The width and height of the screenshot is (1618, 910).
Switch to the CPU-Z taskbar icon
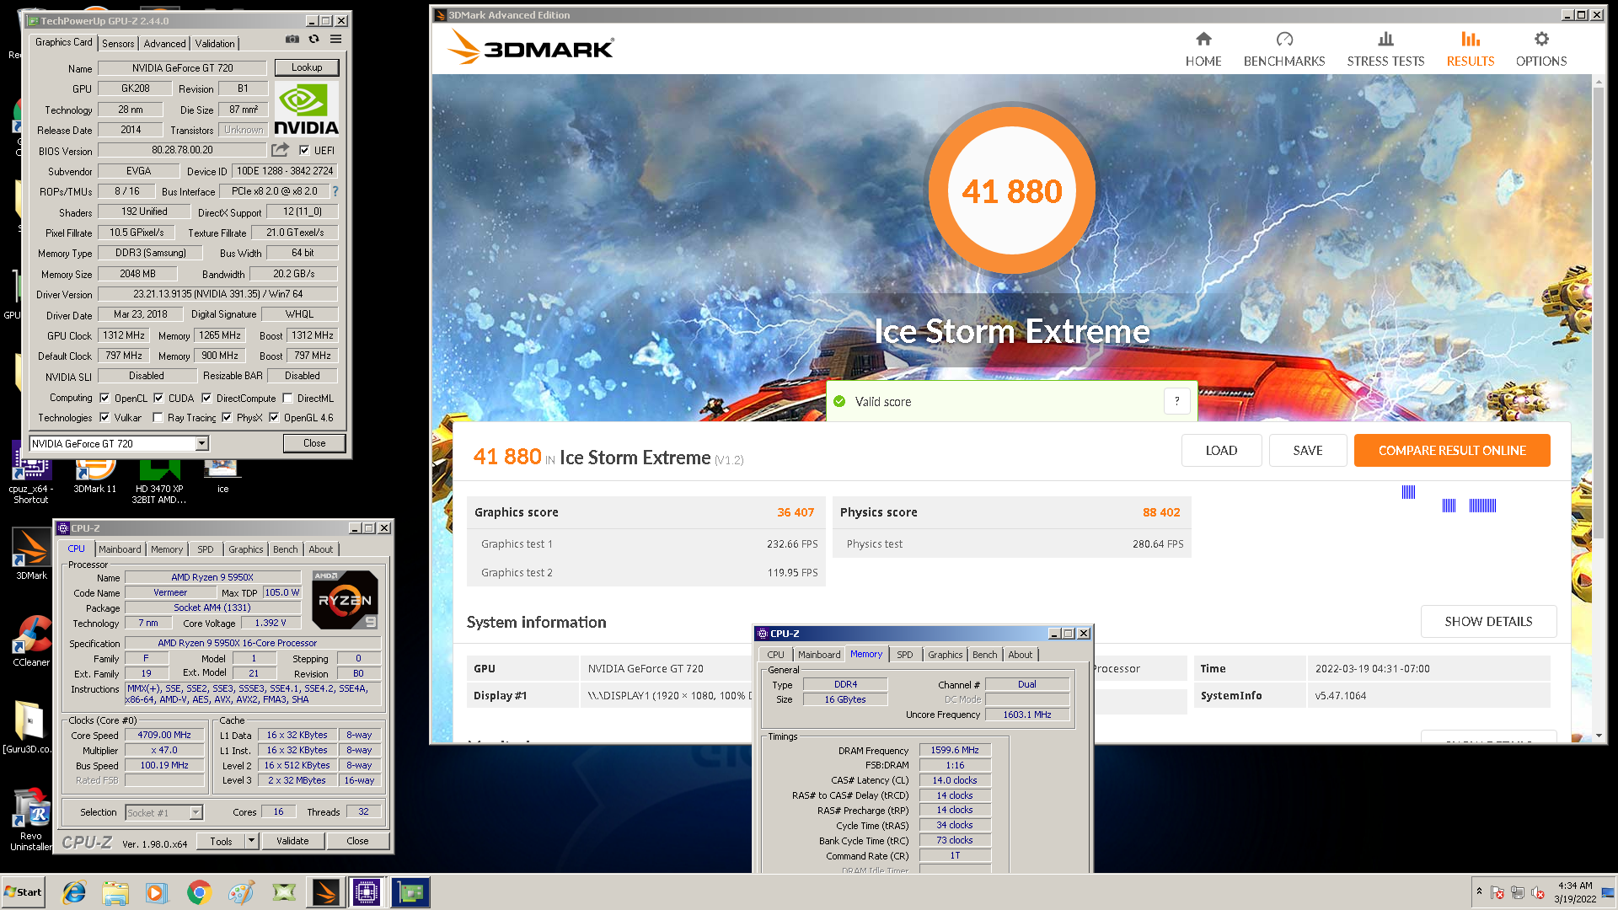(x=367, y=892)
